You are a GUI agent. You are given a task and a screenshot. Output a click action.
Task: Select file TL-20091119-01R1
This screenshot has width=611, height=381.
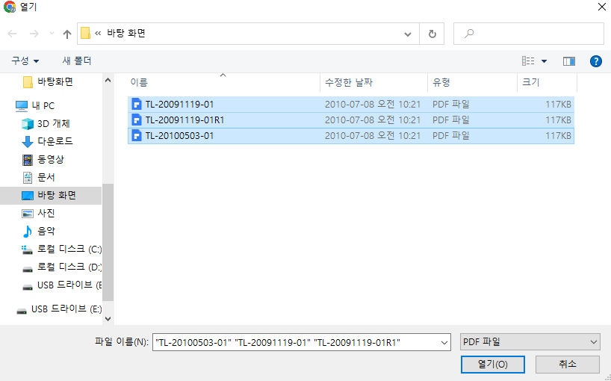coord(351,120)
